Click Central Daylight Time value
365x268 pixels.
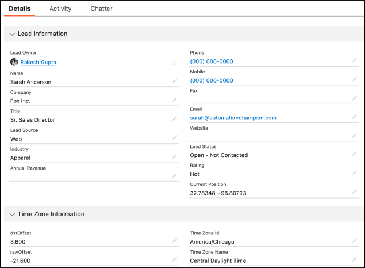[x=218, y=261]
